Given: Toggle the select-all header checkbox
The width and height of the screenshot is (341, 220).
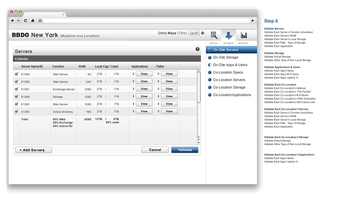Looking at the screenshot, I should pos(16,66).
